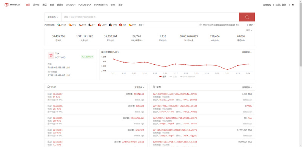Click the TRX logo in price card
Screen dimensions: 302x147
tap(51, 56)
